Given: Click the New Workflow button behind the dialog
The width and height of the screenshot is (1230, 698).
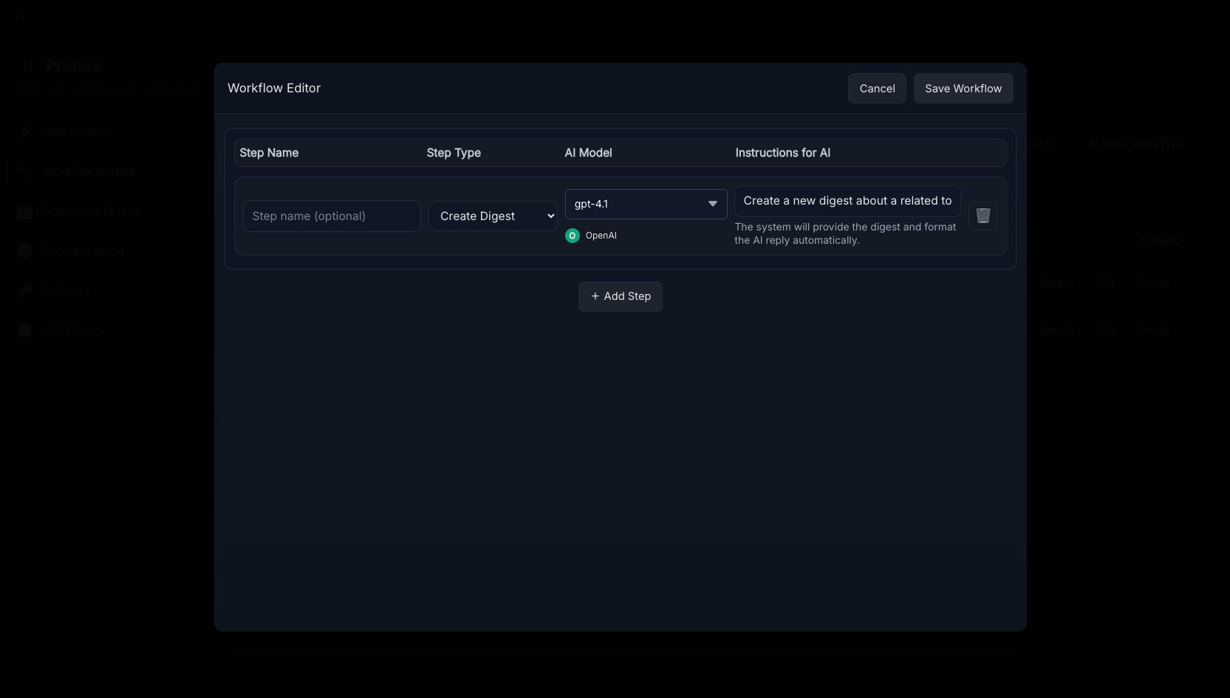Looking at the screenshot, I should coord(1136,144).
